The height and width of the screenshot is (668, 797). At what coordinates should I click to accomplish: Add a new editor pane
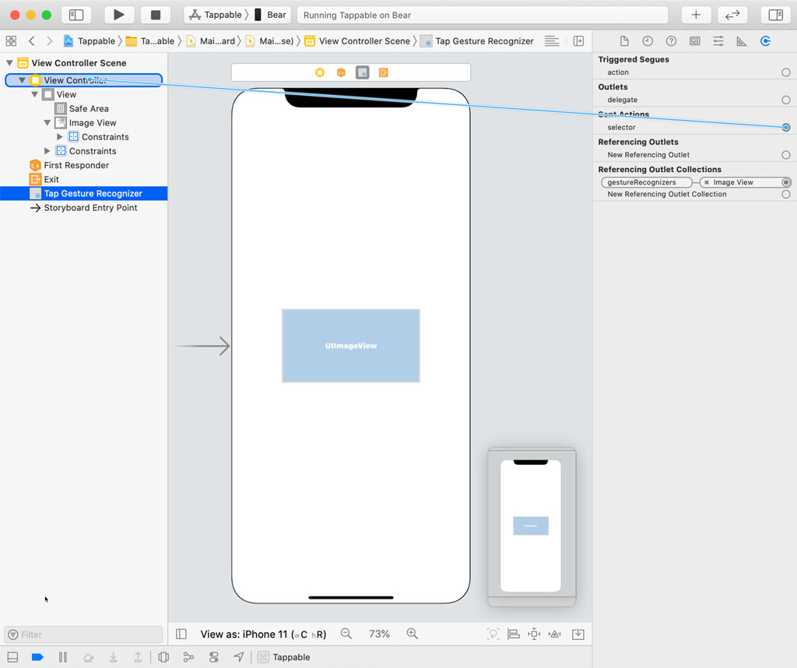[578, 40]
